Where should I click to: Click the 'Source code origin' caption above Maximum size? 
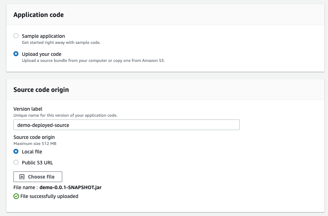tap(34, 137)
